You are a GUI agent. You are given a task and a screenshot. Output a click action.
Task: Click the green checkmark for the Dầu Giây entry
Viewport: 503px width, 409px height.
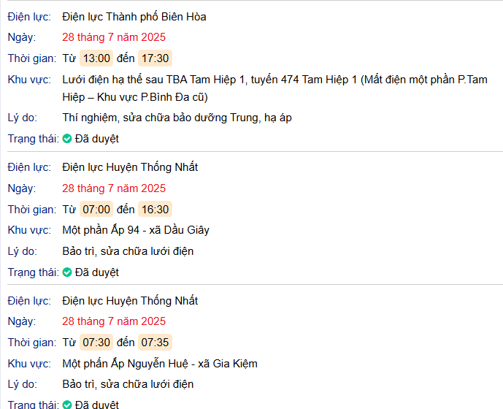tap(67, 272)
